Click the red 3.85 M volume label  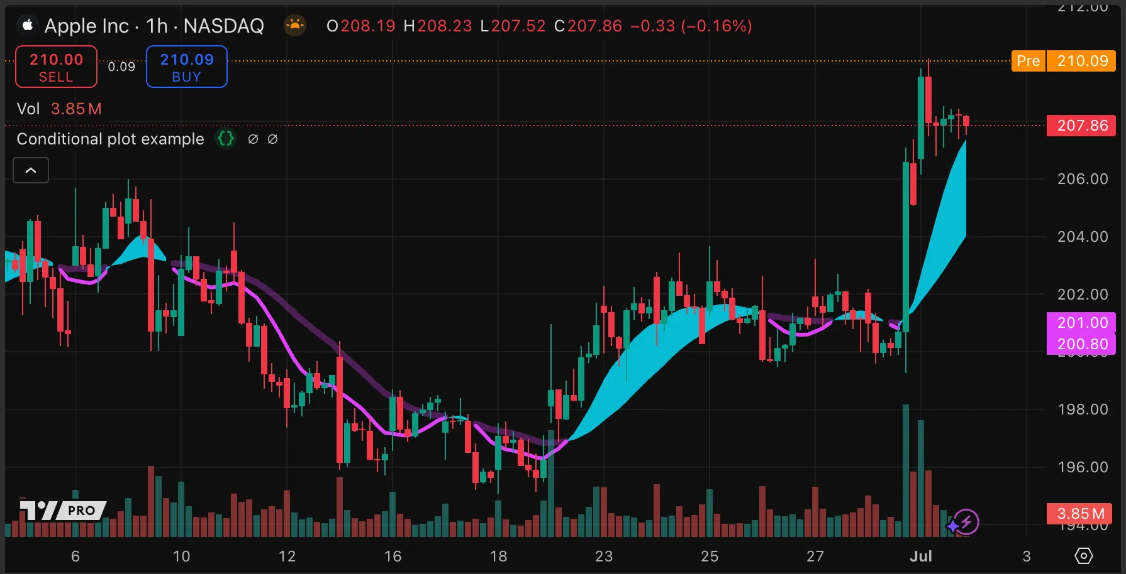pos(1080,514)
